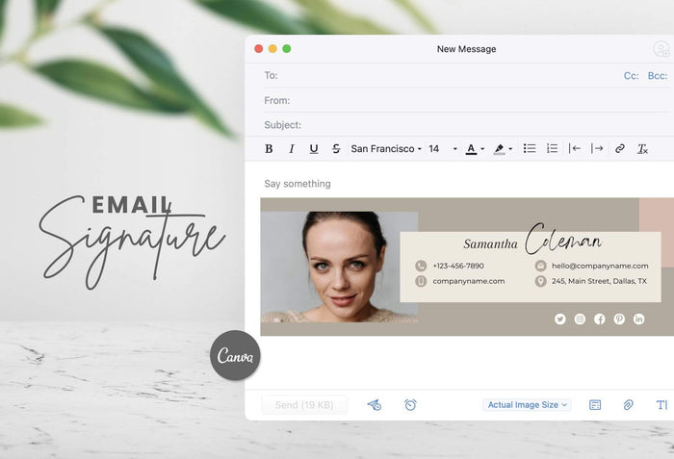This screenshot has width=674, height=459.
Task: Insert a hyperlink
Action: 620,148
